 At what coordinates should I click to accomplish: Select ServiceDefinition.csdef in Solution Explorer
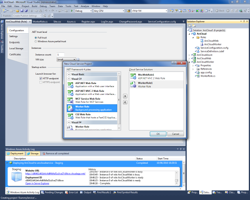click(212, 52)
